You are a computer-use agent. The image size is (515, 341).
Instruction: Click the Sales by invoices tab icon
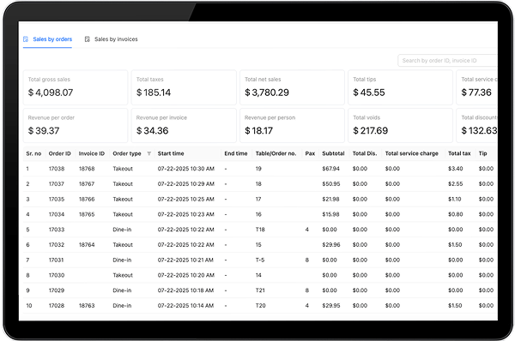[87, 39]
